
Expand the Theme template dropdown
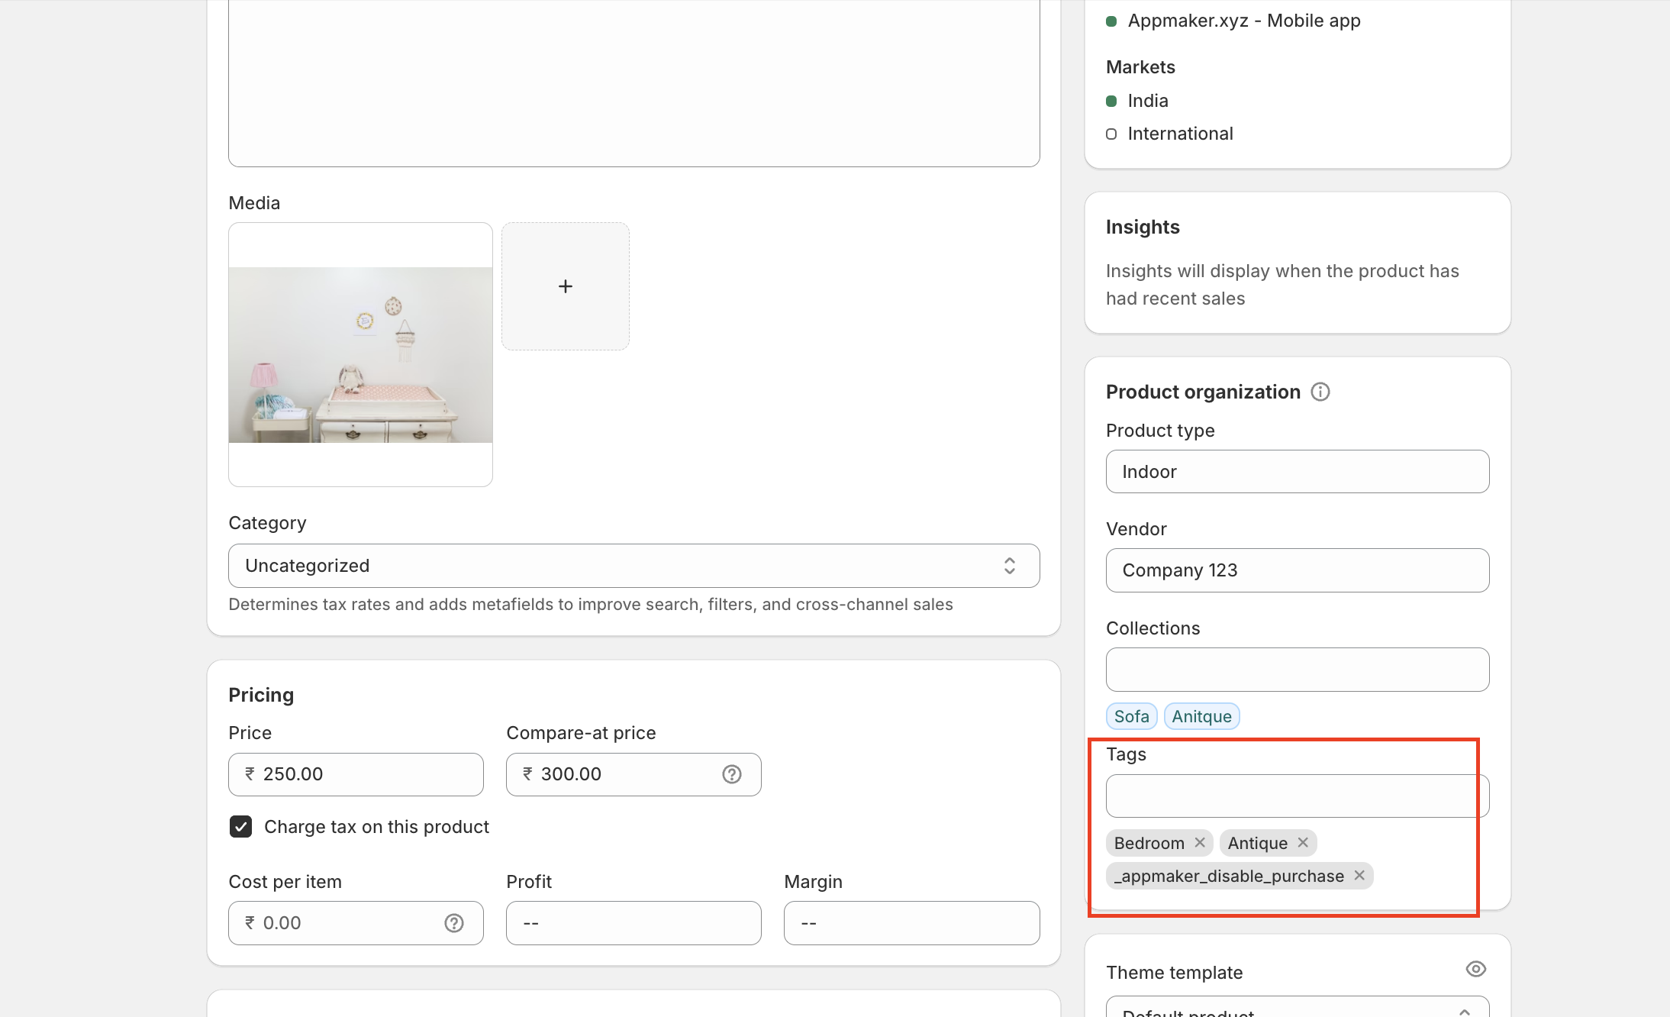1298,1009
